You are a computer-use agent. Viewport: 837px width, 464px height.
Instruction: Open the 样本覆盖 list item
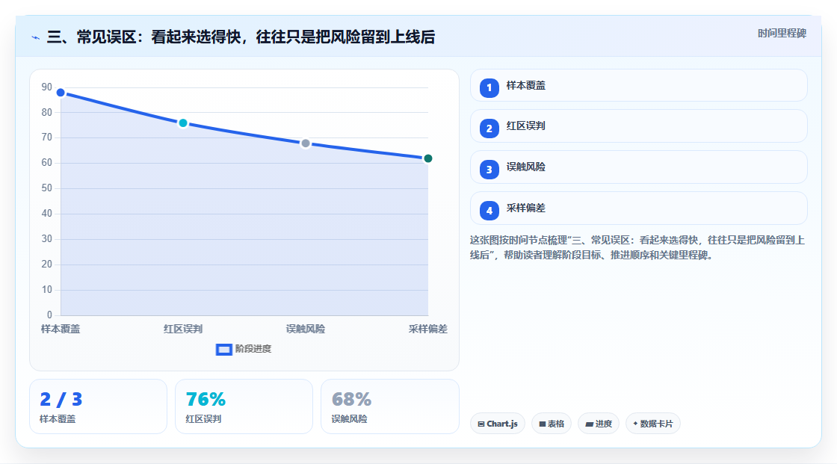click(638, 85)
